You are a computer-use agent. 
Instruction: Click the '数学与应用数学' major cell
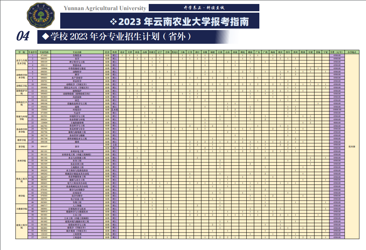click(77, 190)
